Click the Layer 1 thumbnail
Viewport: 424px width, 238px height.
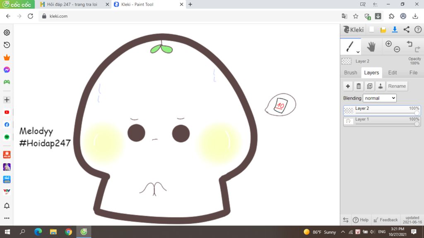348,121
